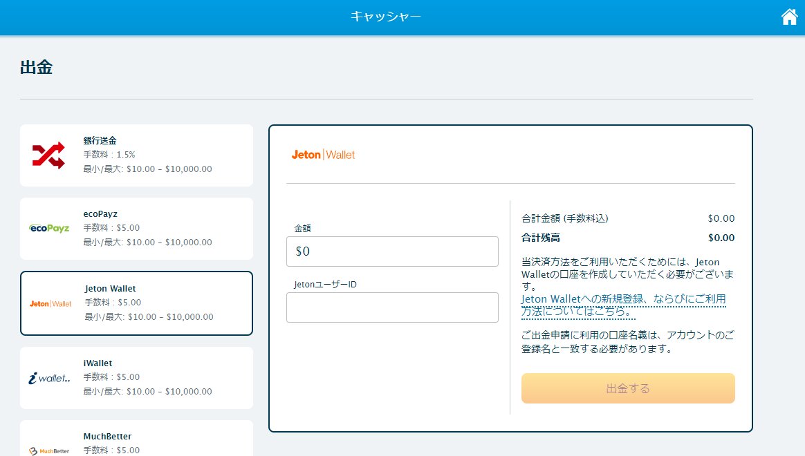The image size is (805, 456).
Task: Select Jeton Wallet method title
Action: pyautogui.click(x=111, y=289)
